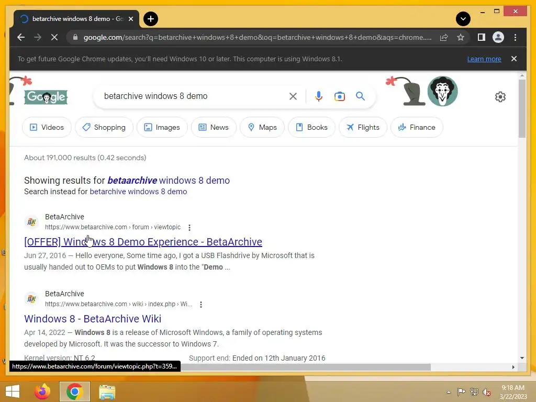Open the Windows Start button
This screenshot has height=402, width=536.
[x=13, y=392]
